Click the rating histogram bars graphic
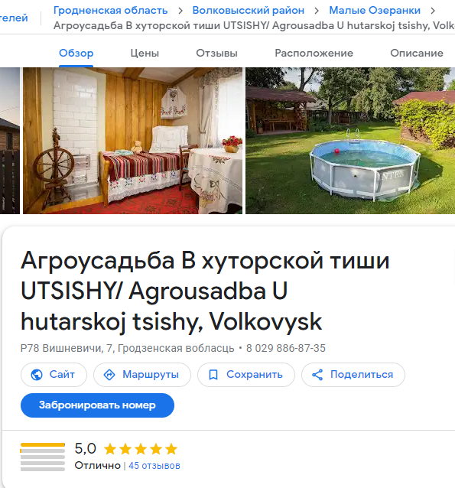Viewport: 455px width, 488px height. click(x=43, y=457)
